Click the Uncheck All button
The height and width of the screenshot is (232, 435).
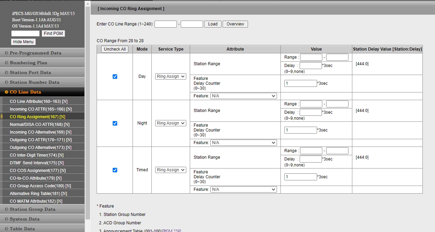115,49
